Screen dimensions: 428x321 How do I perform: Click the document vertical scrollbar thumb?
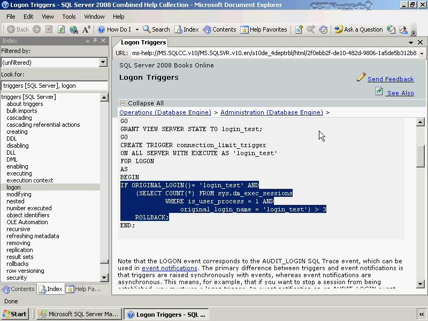[x=420, y=156]
